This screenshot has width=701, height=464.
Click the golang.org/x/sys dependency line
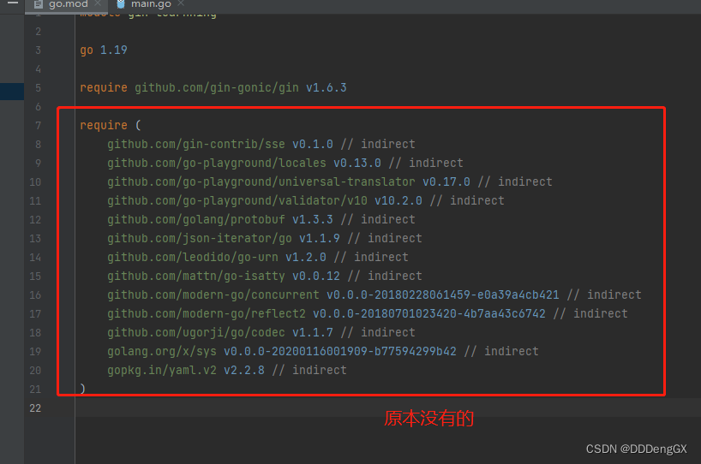coord(323,352)
